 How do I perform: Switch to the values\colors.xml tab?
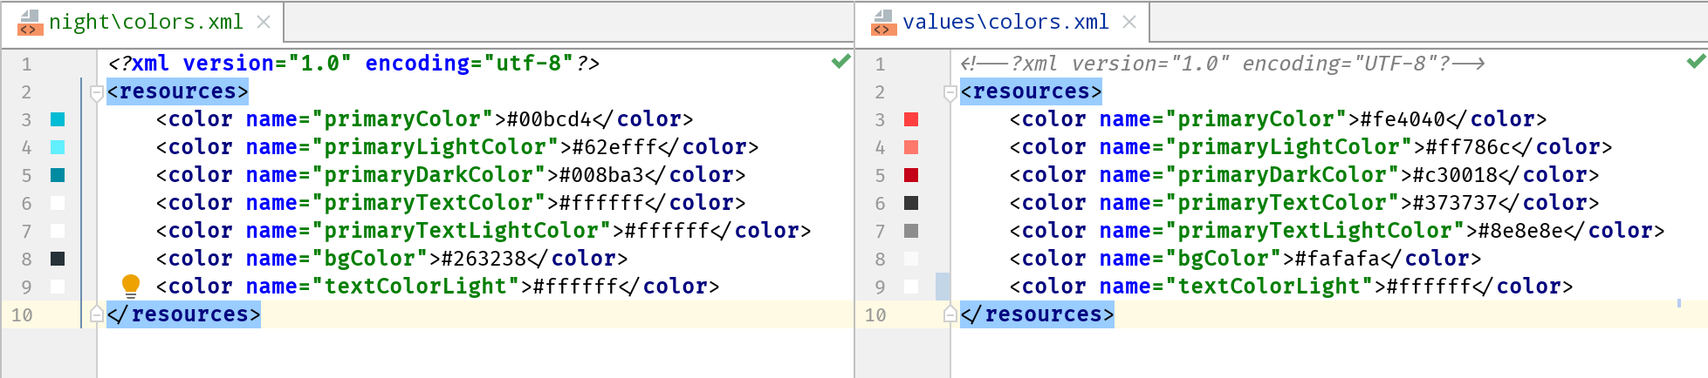(1005, 23)
